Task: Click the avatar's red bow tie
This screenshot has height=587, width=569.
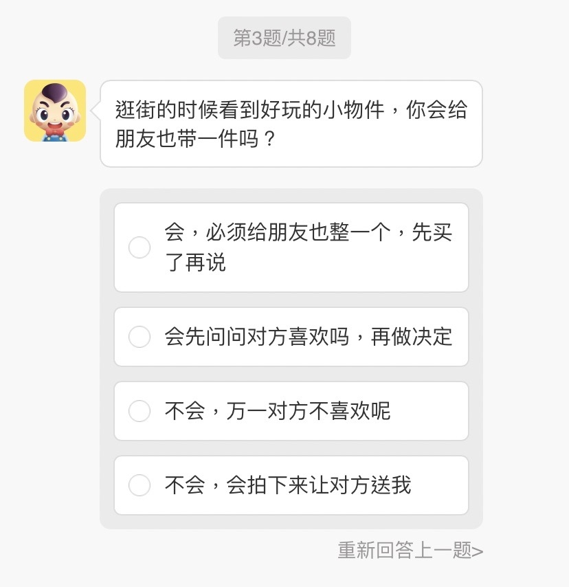Action: [54, 129]
